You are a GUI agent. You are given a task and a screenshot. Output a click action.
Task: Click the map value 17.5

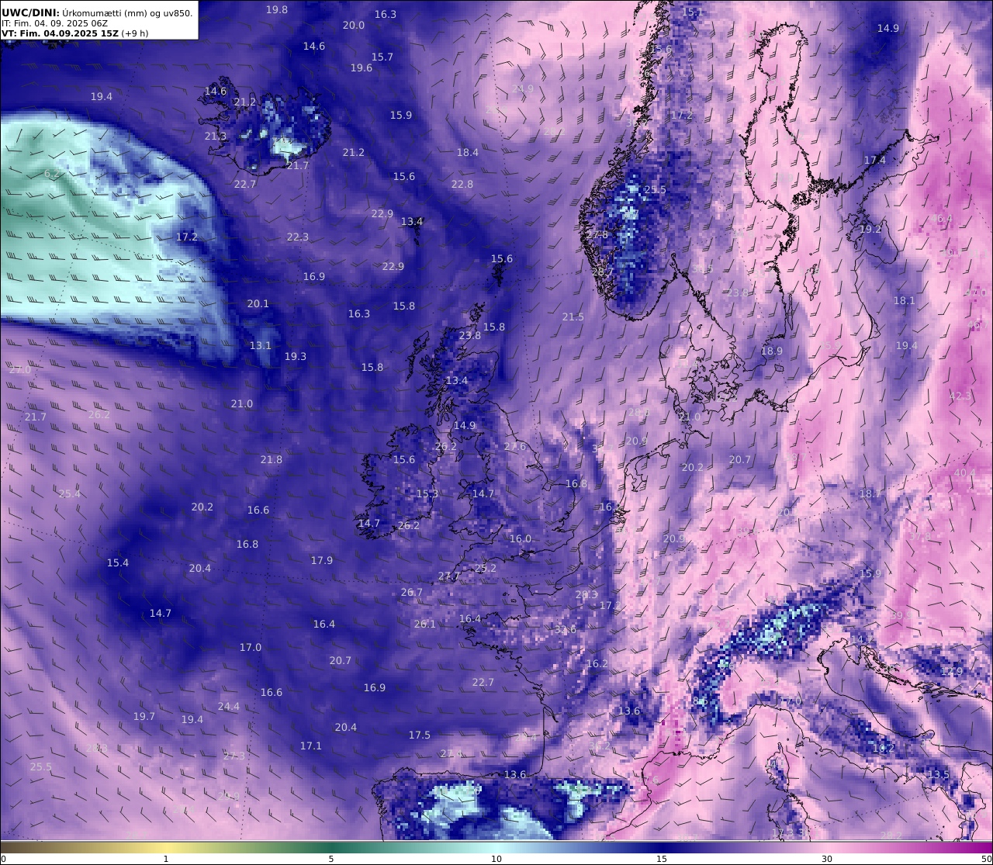tap(420, 735)
